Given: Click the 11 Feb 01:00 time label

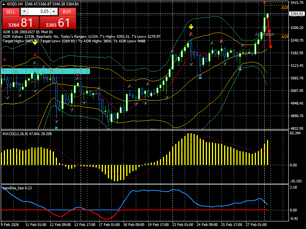Looking at the screenshot, I should pyautogui.click(x=36, y=224).
